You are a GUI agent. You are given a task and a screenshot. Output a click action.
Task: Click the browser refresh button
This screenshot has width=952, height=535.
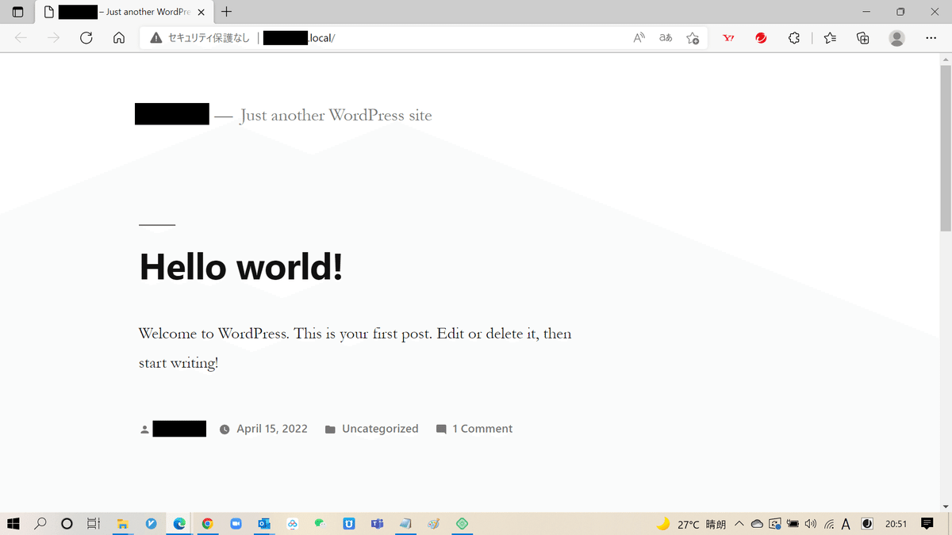tap(86, 37)
